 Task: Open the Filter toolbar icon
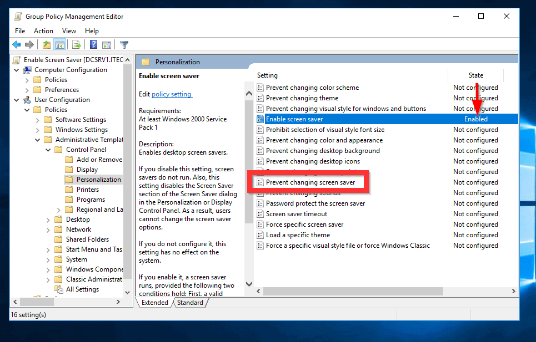124,44
